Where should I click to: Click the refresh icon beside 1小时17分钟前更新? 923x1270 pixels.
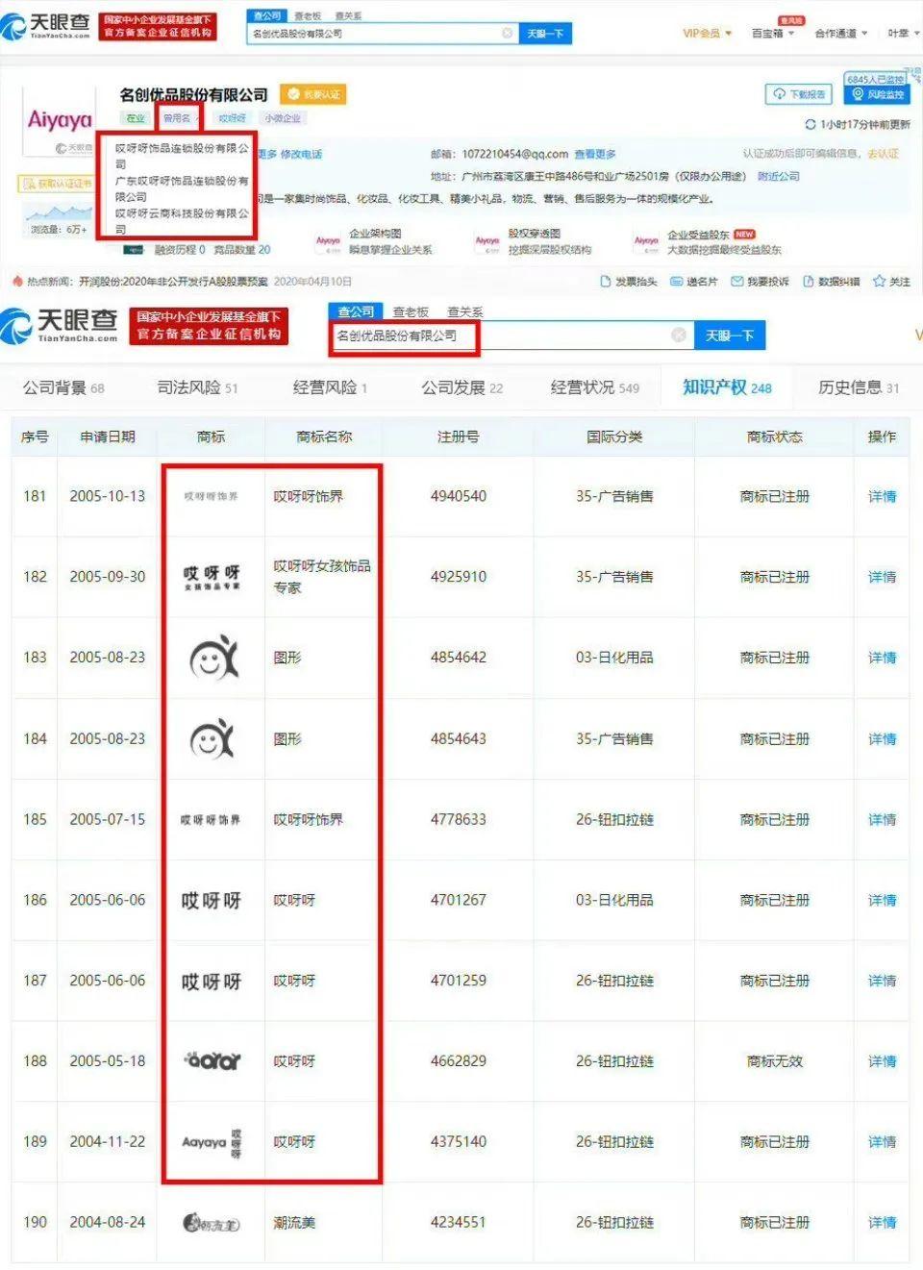[x=810, y=125]
